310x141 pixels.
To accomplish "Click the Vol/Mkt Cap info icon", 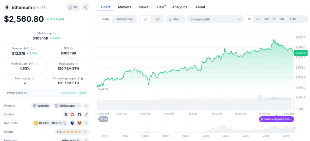I will tap(37, 64).
